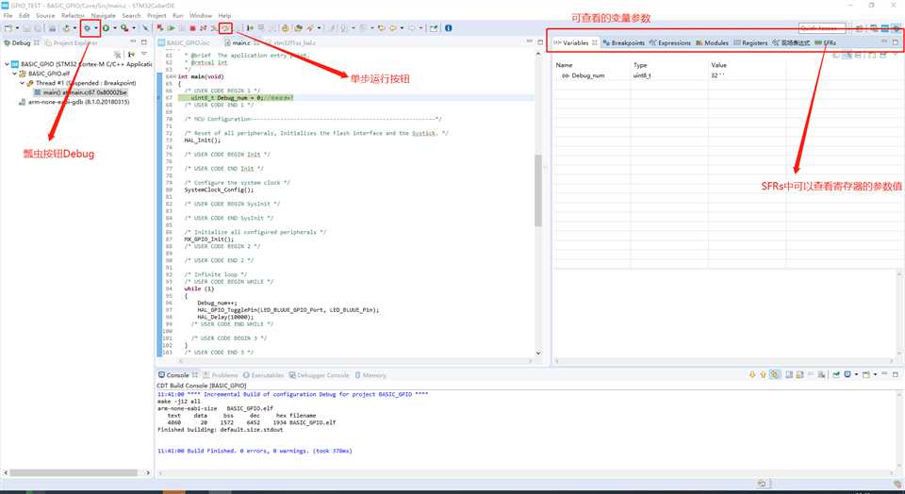
Task: Open the Run configurations dropdown arrow
Action: 114,27
